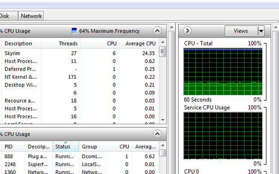This screenshot has width=279, height=174.
Task: Click the blue Maximum Frequency indicator icon
Action: (74, 31)
